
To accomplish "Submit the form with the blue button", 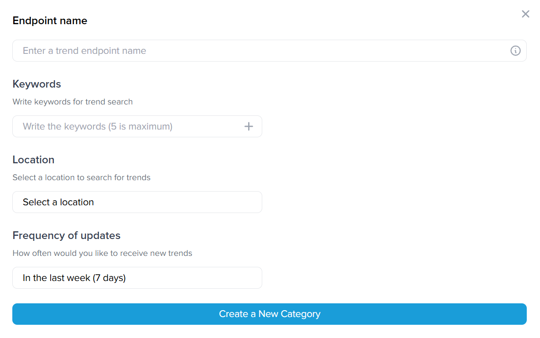I will click(x=269, y=314).
